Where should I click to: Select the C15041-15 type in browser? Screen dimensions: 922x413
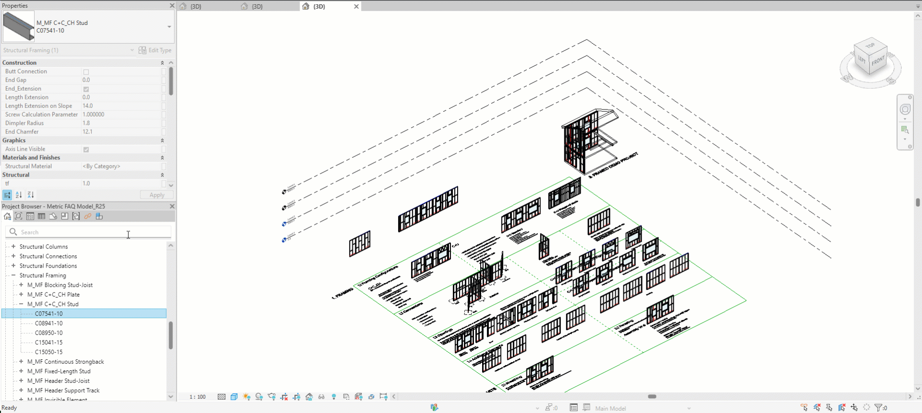coord(49,342)
